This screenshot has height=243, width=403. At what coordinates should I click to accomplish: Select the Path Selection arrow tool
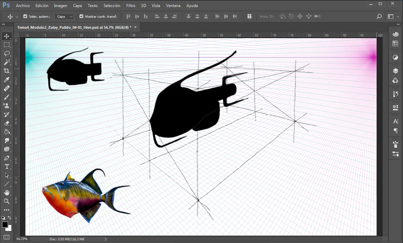click(7, 175)
